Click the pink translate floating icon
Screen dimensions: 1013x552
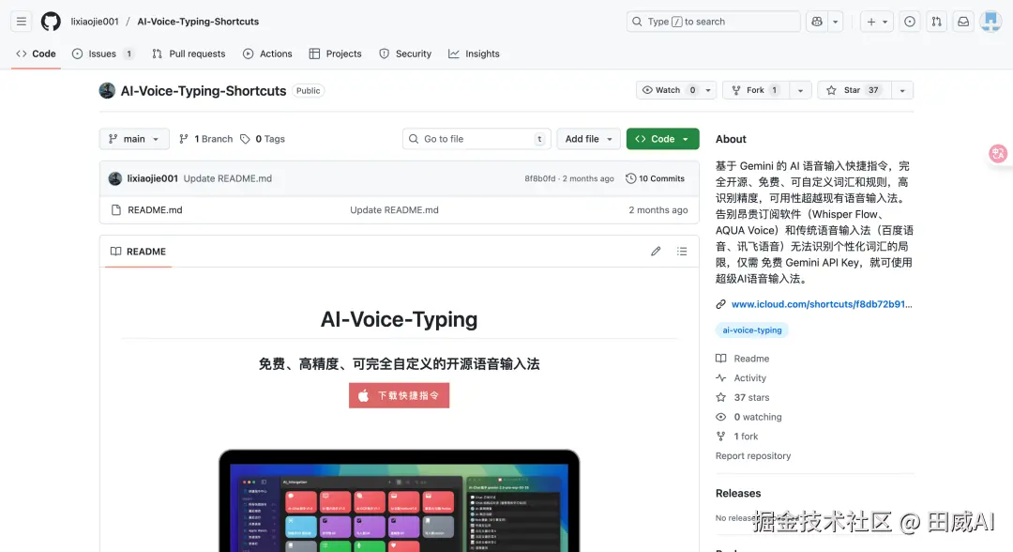[x=998, y=154]
